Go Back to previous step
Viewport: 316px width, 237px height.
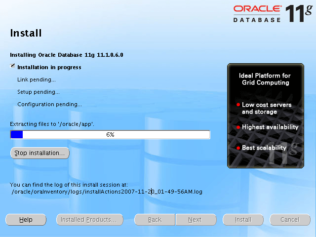pos(155,219)
